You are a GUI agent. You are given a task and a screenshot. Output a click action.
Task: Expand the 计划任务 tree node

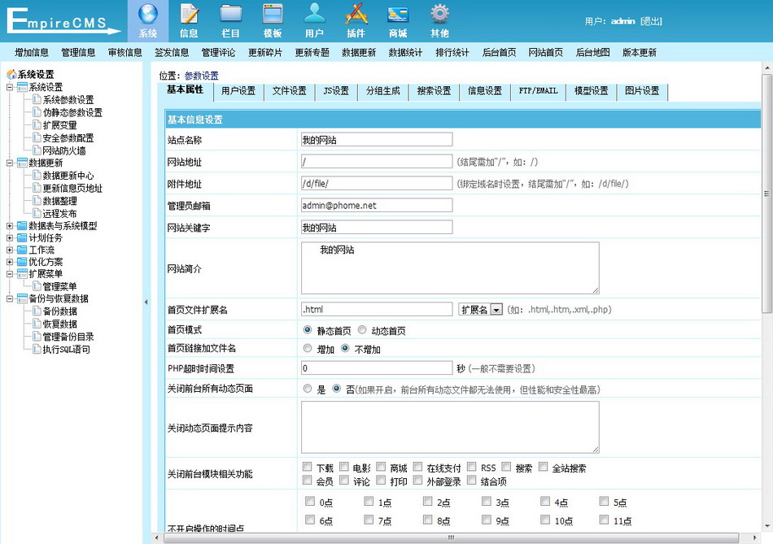click(10, 237)
